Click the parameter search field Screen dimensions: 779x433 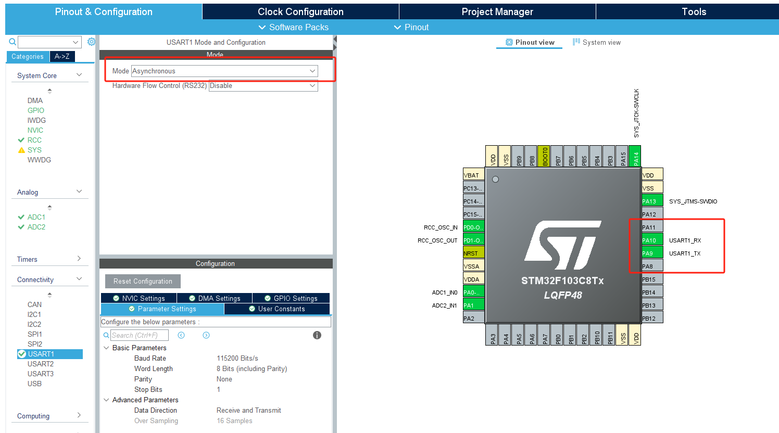coord(139,335)
